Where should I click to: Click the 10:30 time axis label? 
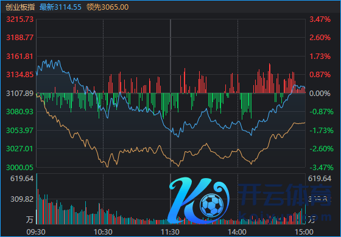pyautogui.click(x=103, y=232)
